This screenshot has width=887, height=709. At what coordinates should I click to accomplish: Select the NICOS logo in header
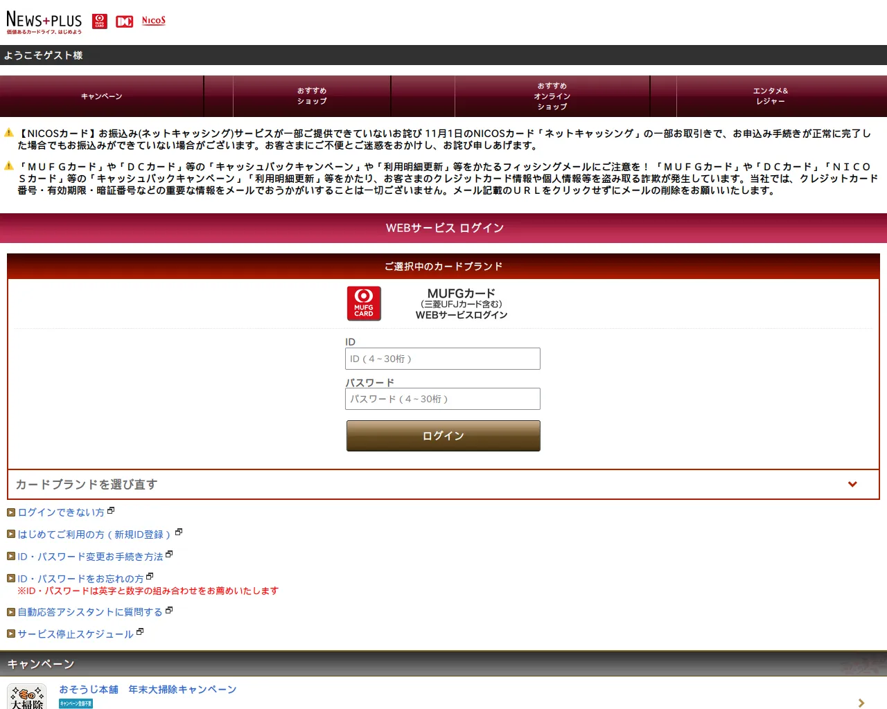click(154, 21)
